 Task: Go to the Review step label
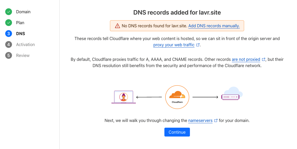23,55
